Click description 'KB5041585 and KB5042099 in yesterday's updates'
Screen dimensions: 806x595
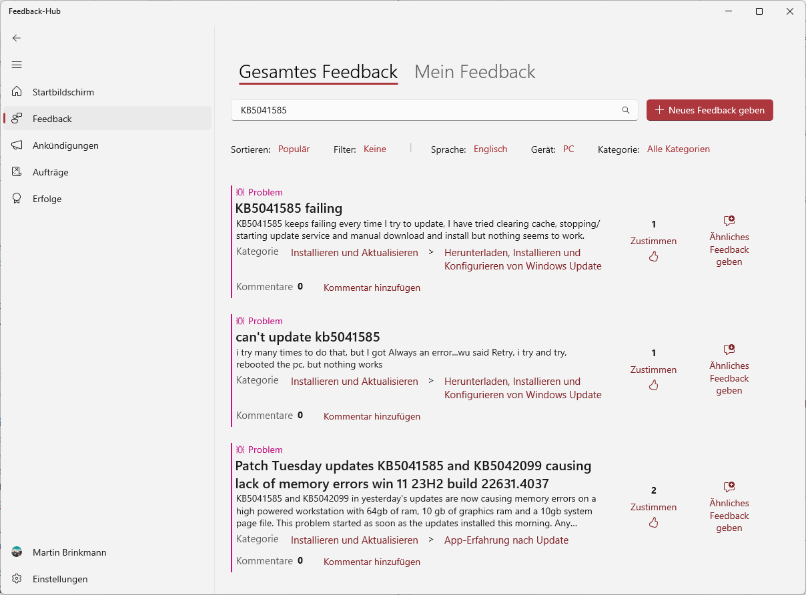coord(416,511)
